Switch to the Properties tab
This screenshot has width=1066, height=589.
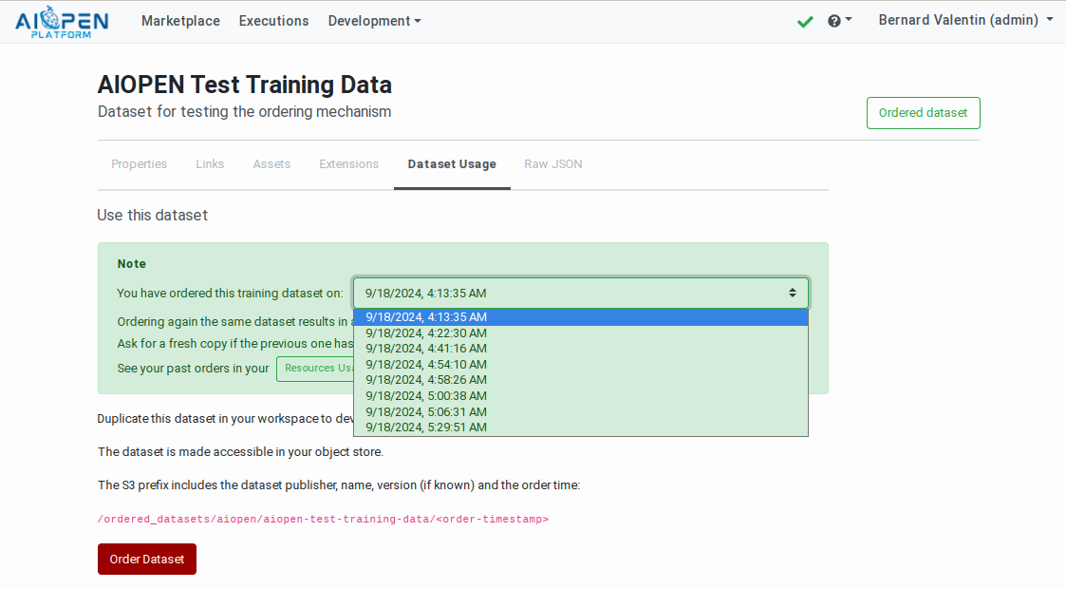click(x=140, y=164)
